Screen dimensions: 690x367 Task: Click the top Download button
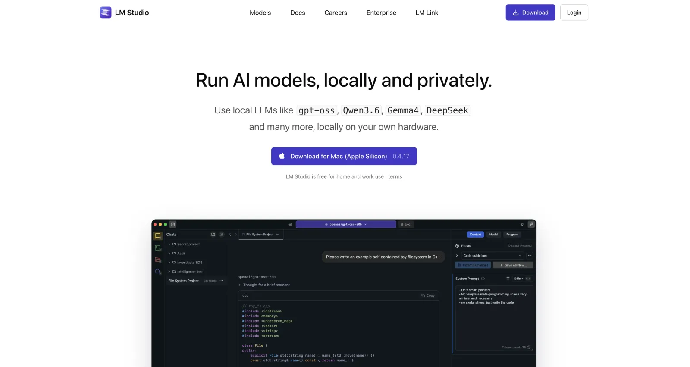point(530,13)
